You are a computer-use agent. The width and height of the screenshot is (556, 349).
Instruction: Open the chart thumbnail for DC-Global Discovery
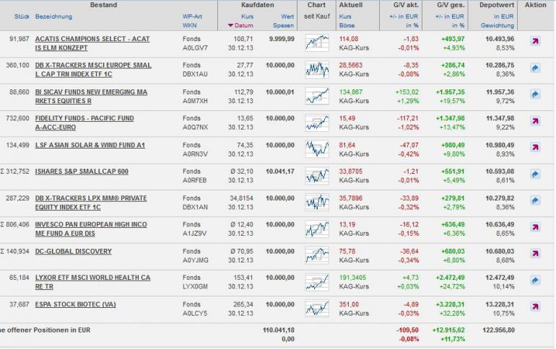317,255
